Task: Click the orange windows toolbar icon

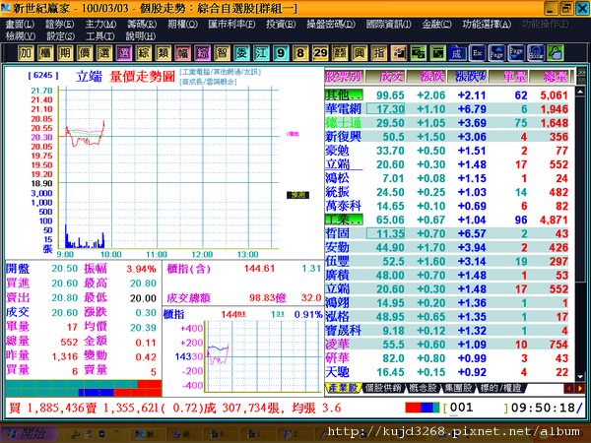Action: coord(398,53)
